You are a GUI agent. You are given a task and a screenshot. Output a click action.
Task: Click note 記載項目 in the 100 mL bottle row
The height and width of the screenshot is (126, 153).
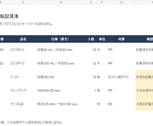point(144,63)
